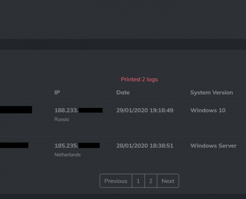Click redacted part of the Russia IP
The width and height of the screenshot is (246, 199).
coord(90,110)
